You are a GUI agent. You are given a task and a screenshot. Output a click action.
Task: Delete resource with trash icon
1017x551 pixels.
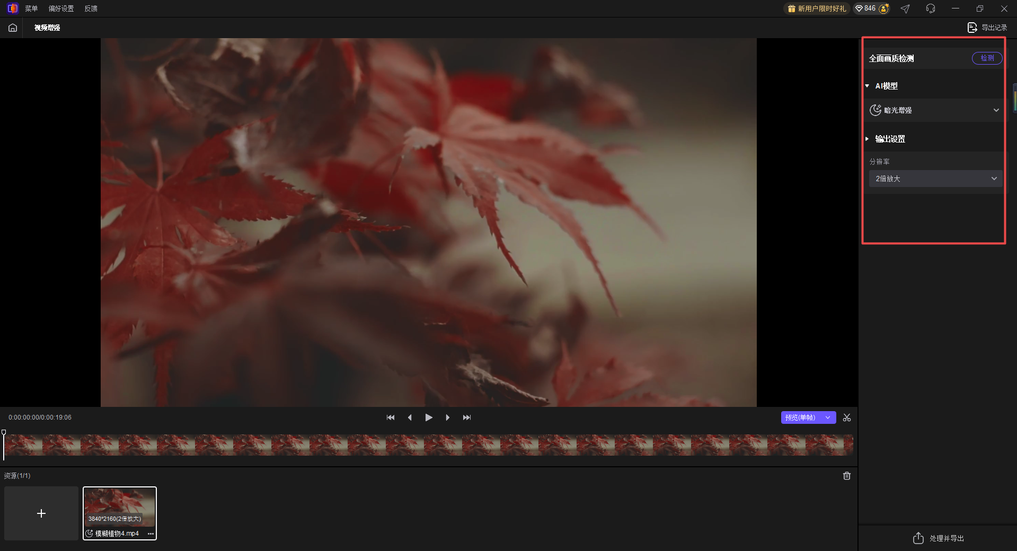point(846,476)
